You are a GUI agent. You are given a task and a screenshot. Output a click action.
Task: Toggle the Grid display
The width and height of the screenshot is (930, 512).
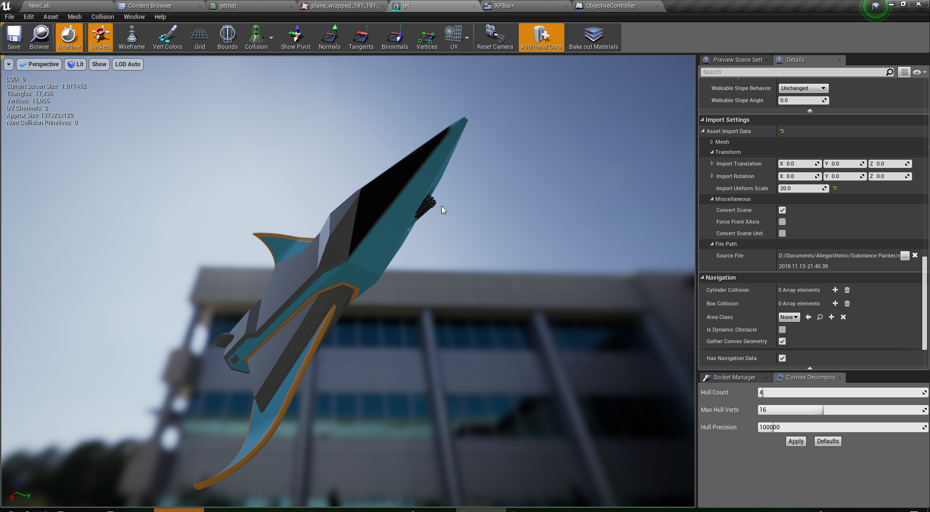point(200,38)
